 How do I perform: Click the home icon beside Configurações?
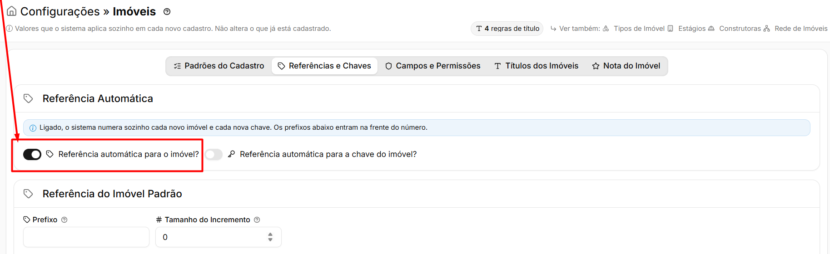coord(12,11)
